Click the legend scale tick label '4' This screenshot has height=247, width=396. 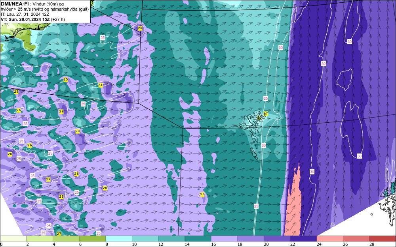(54, 244)
